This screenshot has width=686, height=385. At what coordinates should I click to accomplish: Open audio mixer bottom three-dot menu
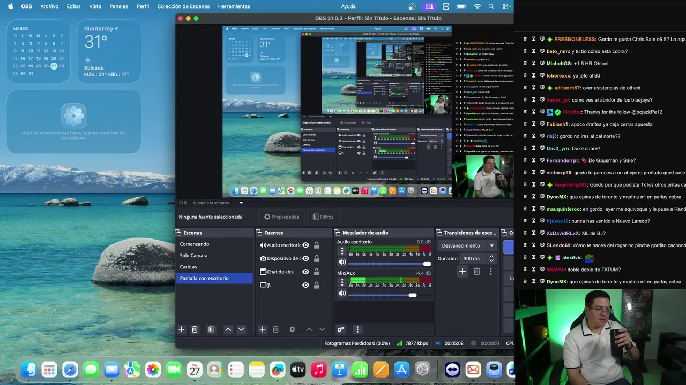357,329
